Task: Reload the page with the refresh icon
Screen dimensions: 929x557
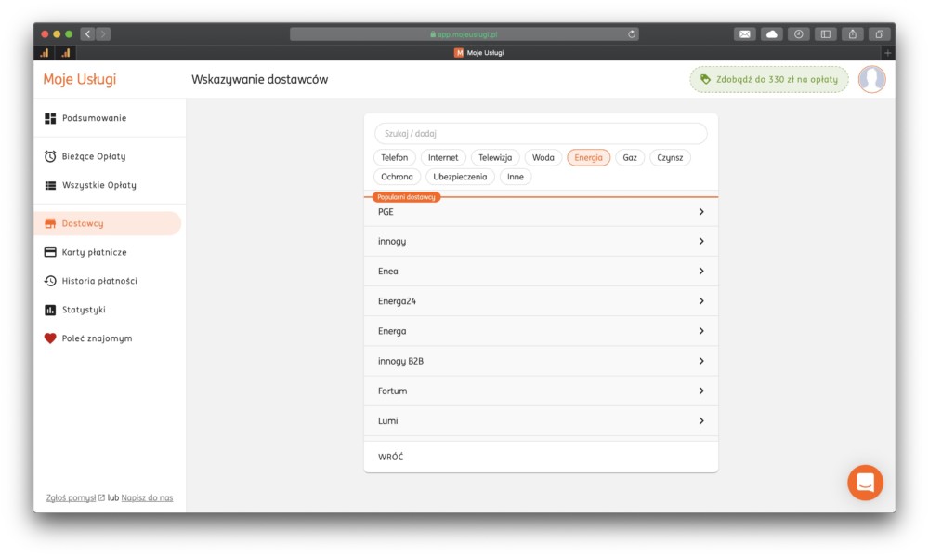Action: tap(632, 34)
